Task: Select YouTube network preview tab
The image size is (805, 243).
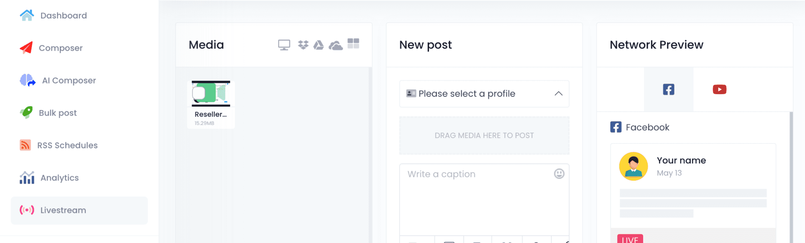Action: tap(719, 90)
